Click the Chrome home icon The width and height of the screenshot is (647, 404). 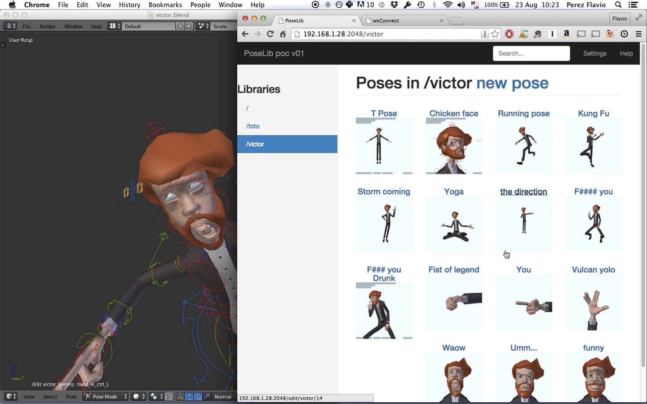point(283,34)
